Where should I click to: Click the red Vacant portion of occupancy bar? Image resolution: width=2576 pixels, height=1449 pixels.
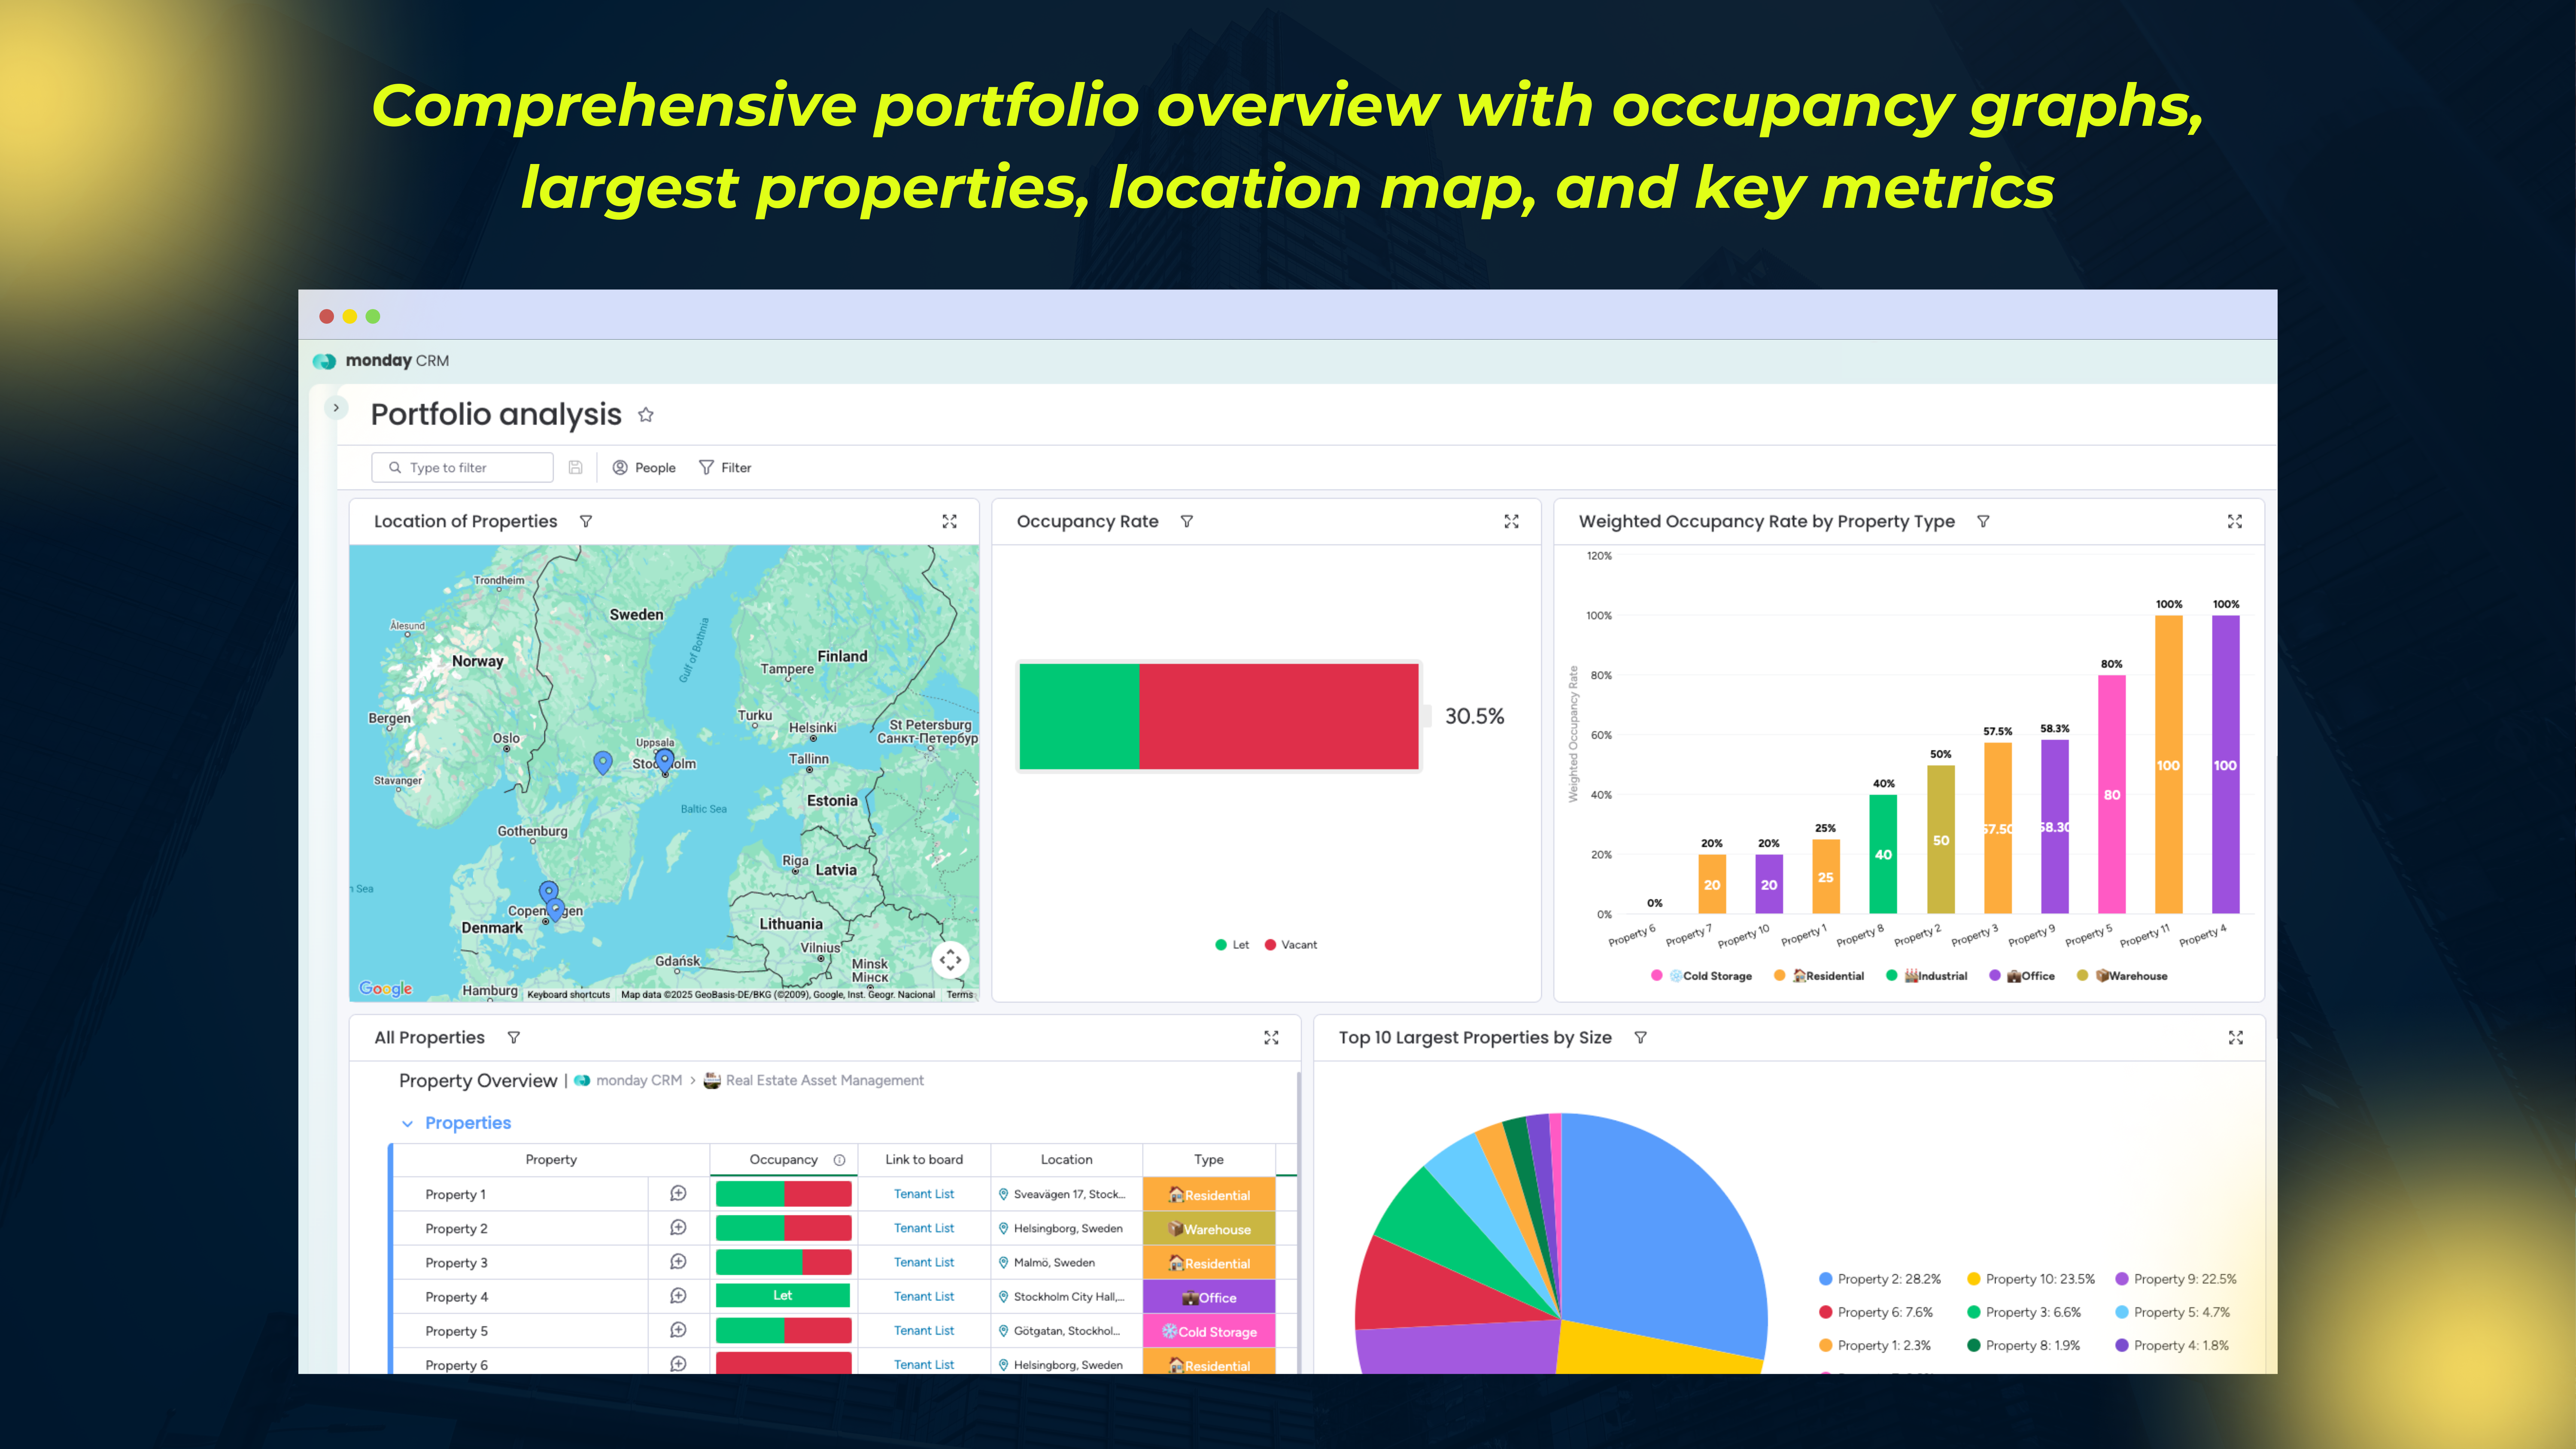pos(1278,716)
